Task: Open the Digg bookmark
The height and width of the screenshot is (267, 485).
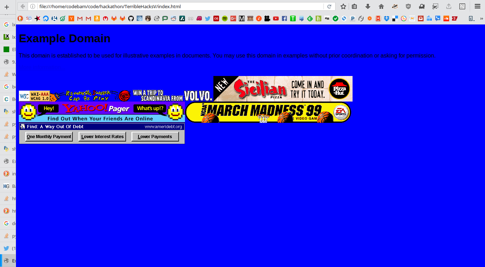Action: (327, 18)
